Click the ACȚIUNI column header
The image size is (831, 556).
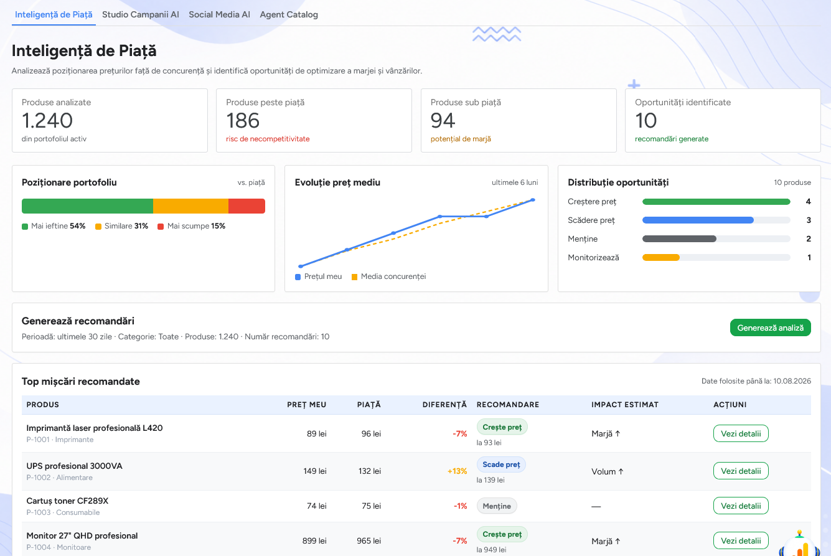730,405
